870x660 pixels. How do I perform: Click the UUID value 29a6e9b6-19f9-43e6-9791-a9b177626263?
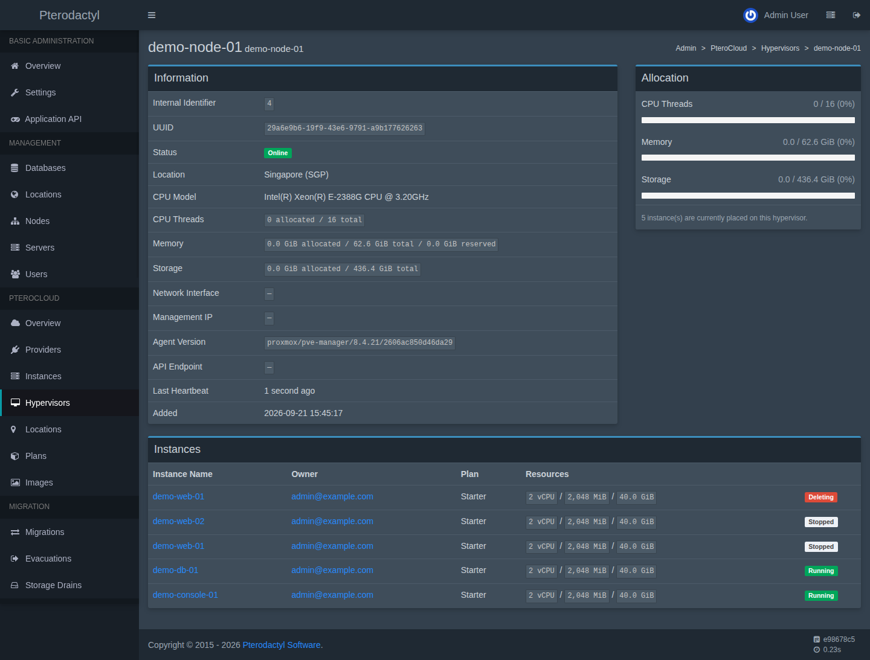tap(344, 129)
